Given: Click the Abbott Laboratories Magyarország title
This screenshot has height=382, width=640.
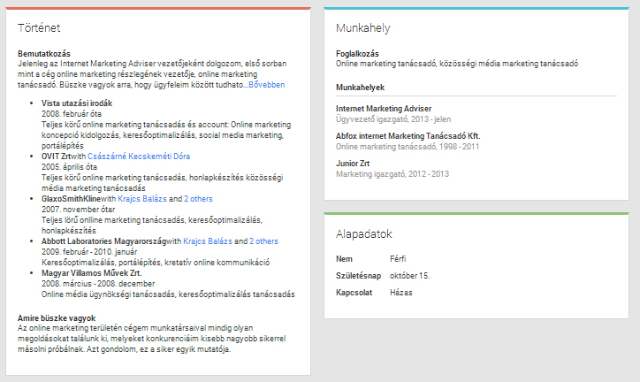Looking at the screenshot, I should (103, 241).
